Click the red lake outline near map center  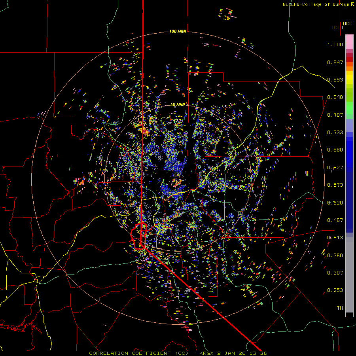tap(139, 236)
